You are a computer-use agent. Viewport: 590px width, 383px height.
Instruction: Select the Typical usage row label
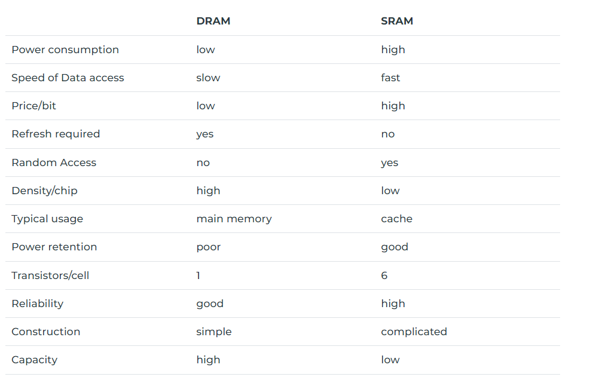(47, 219)
